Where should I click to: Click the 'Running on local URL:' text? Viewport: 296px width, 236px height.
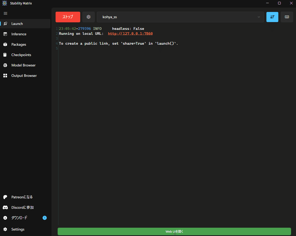81,33
